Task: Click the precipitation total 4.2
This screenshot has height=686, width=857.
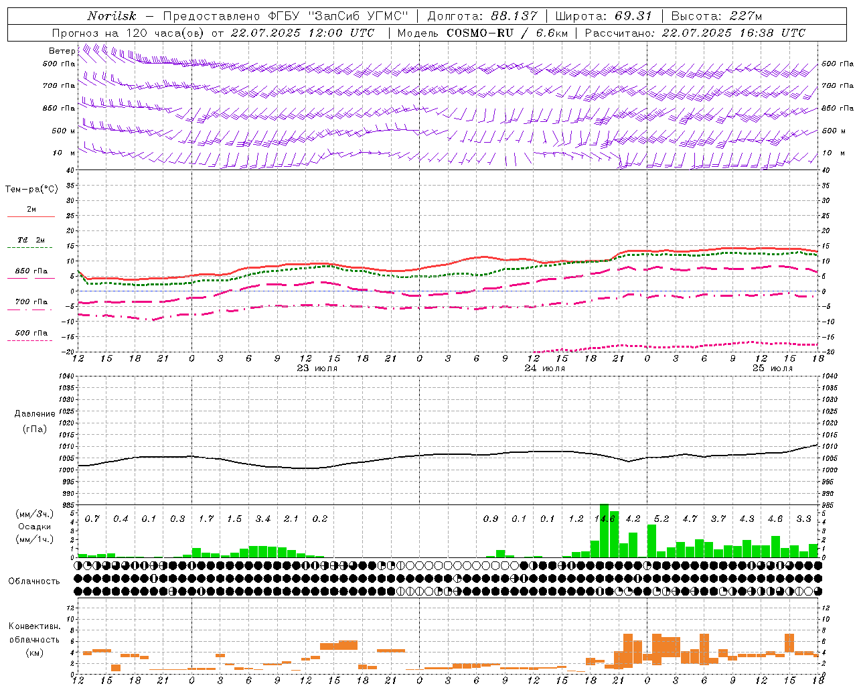Action: coord(633,519)
